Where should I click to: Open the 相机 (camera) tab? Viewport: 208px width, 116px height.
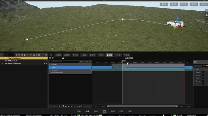click(92, 55)
